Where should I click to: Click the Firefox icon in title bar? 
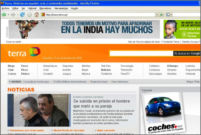[2, 3]
